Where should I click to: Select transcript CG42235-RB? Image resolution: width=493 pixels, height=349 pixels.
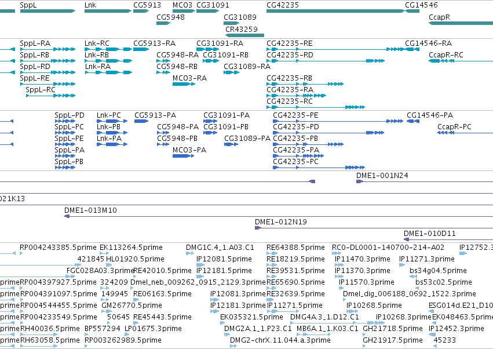tap(305, 84)
